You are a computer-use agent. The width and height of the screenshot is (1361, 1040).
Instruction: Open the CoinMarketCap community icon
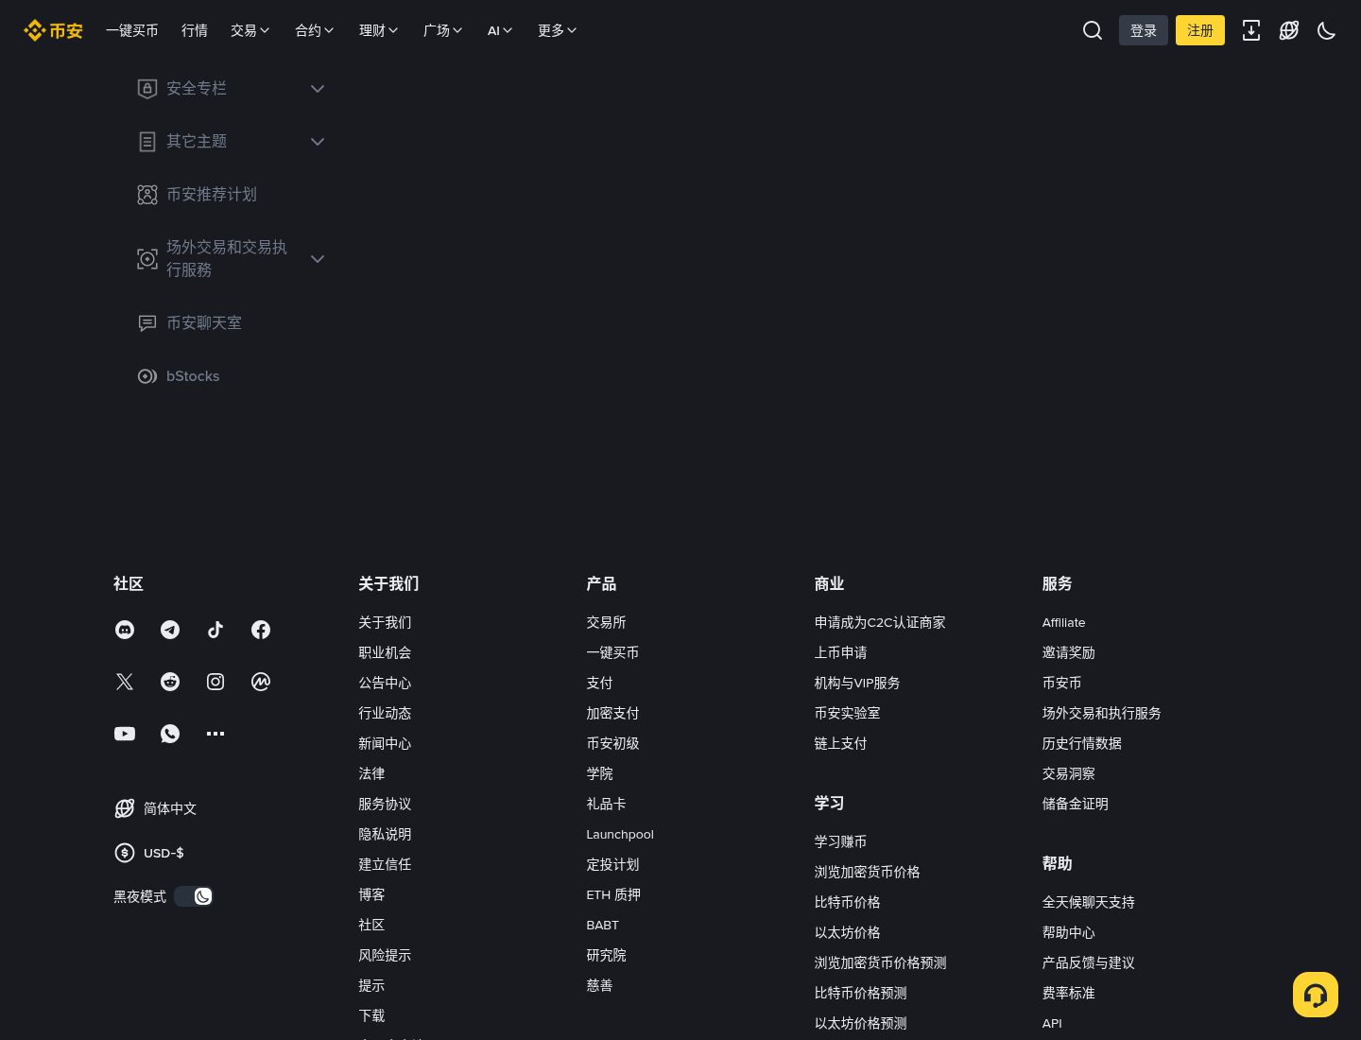(261, 682)
